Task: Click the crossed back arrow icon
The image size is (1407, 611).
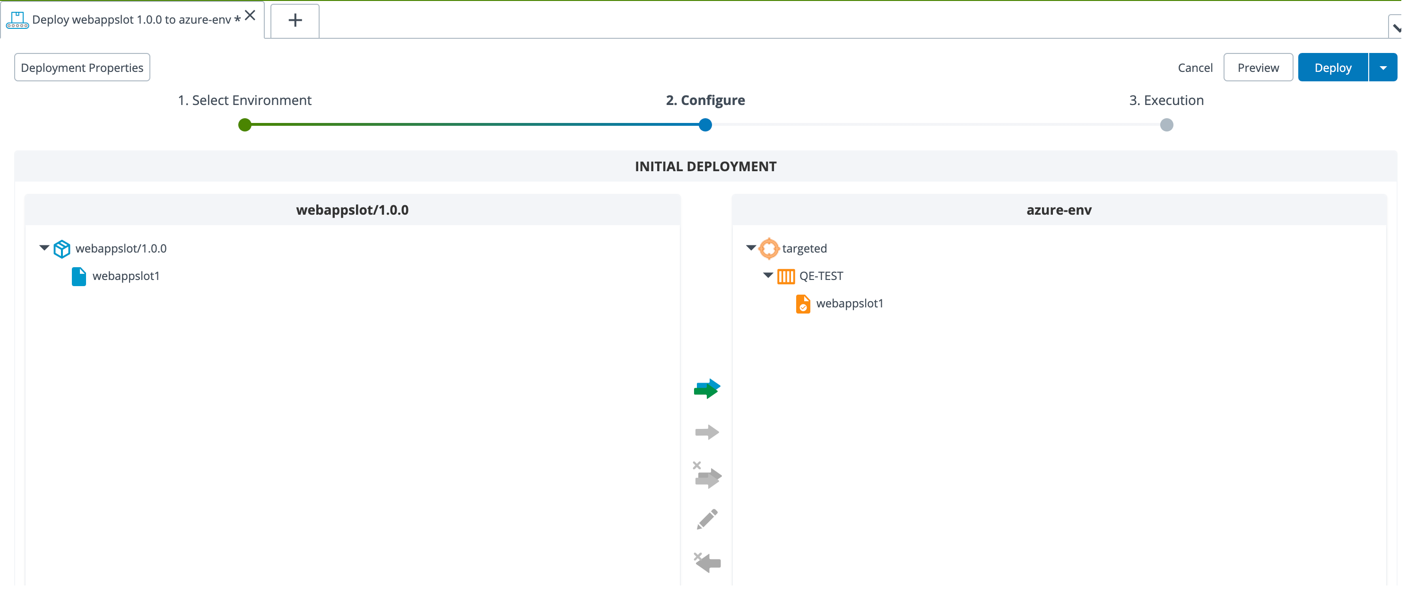Action: (x=708, y=562)
